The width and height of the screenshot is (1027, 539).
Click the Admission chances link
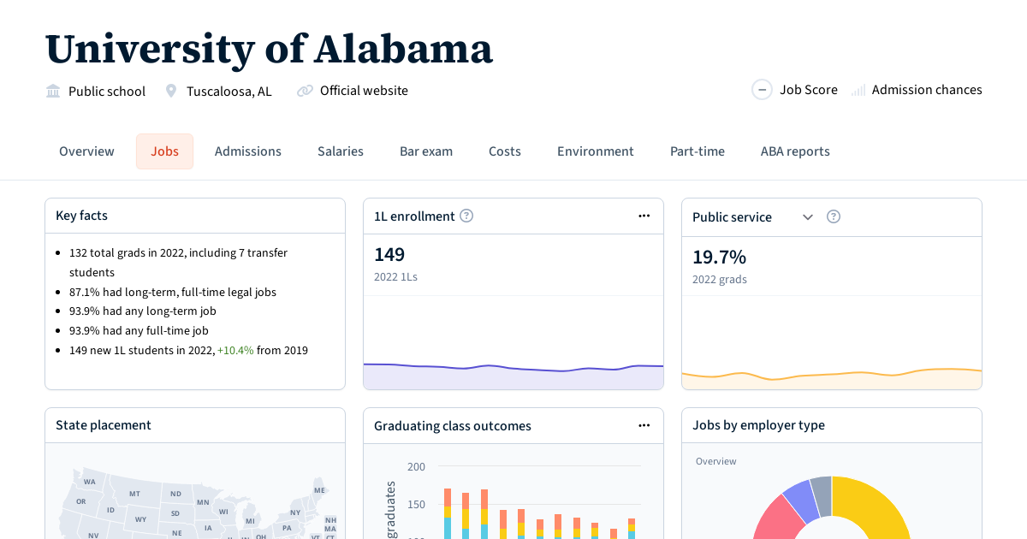click(x=927, y=90)
